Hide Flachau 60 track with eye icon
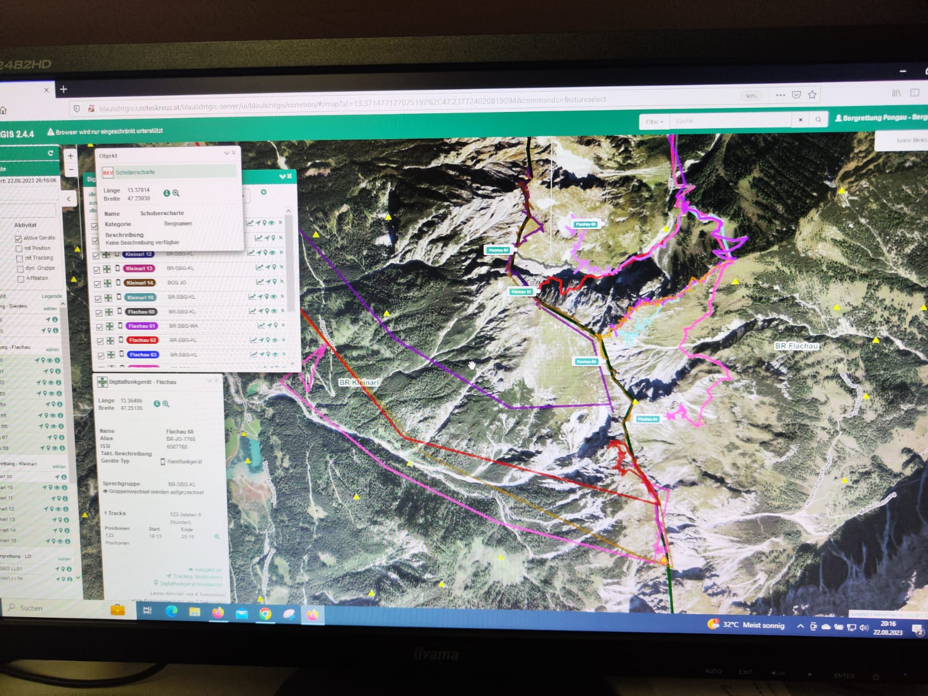Screen dimensions: 928x696 point(274,311)
